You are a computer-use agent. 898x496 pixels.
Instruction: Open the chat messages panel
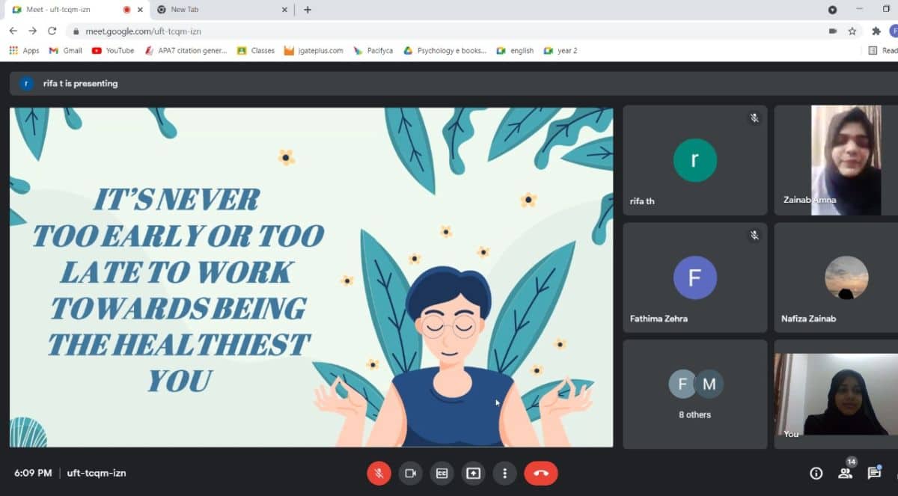(874, 473)
